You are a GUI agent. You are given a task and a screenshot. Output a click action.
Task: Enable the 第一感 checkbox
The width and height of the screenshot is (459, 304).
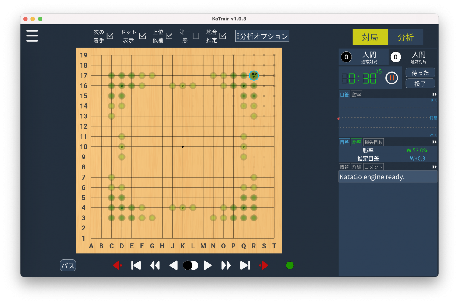[x=196, y=36]
